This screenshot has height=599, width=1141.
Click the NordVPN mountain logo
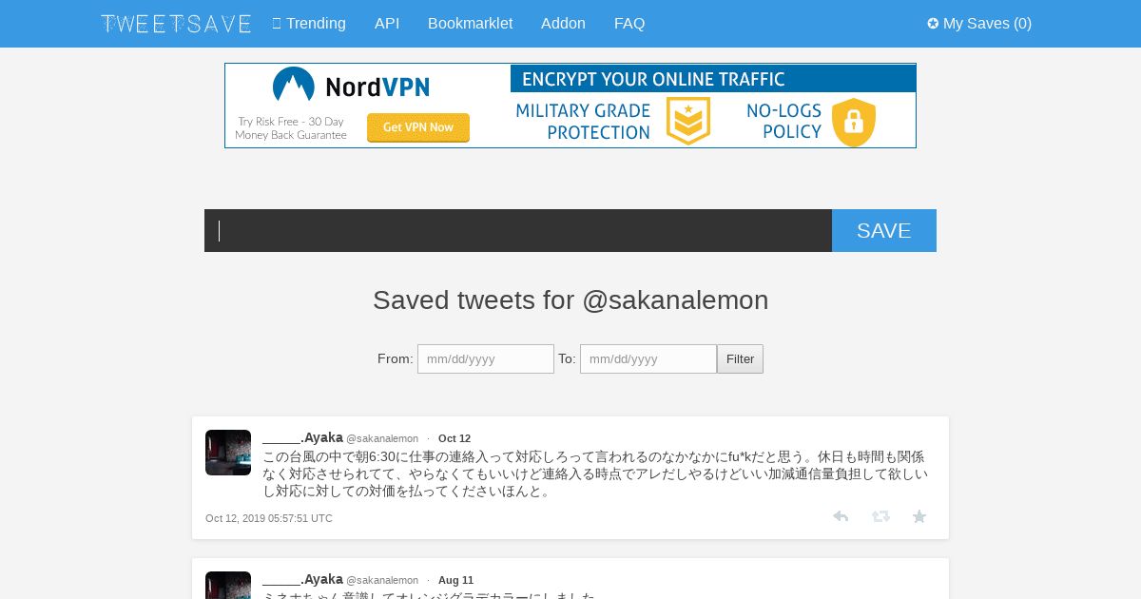(293, 86)
